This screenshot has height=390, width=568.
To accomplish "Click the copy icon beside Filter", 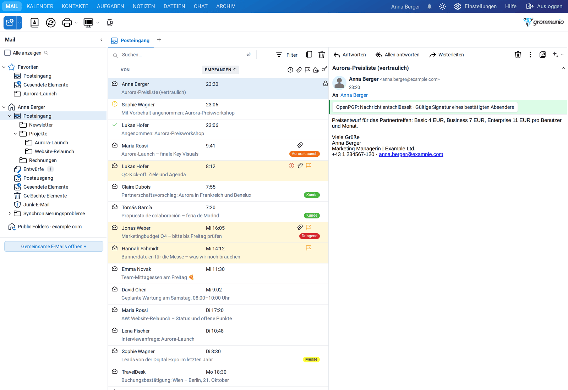I will [x=309, y=55].
